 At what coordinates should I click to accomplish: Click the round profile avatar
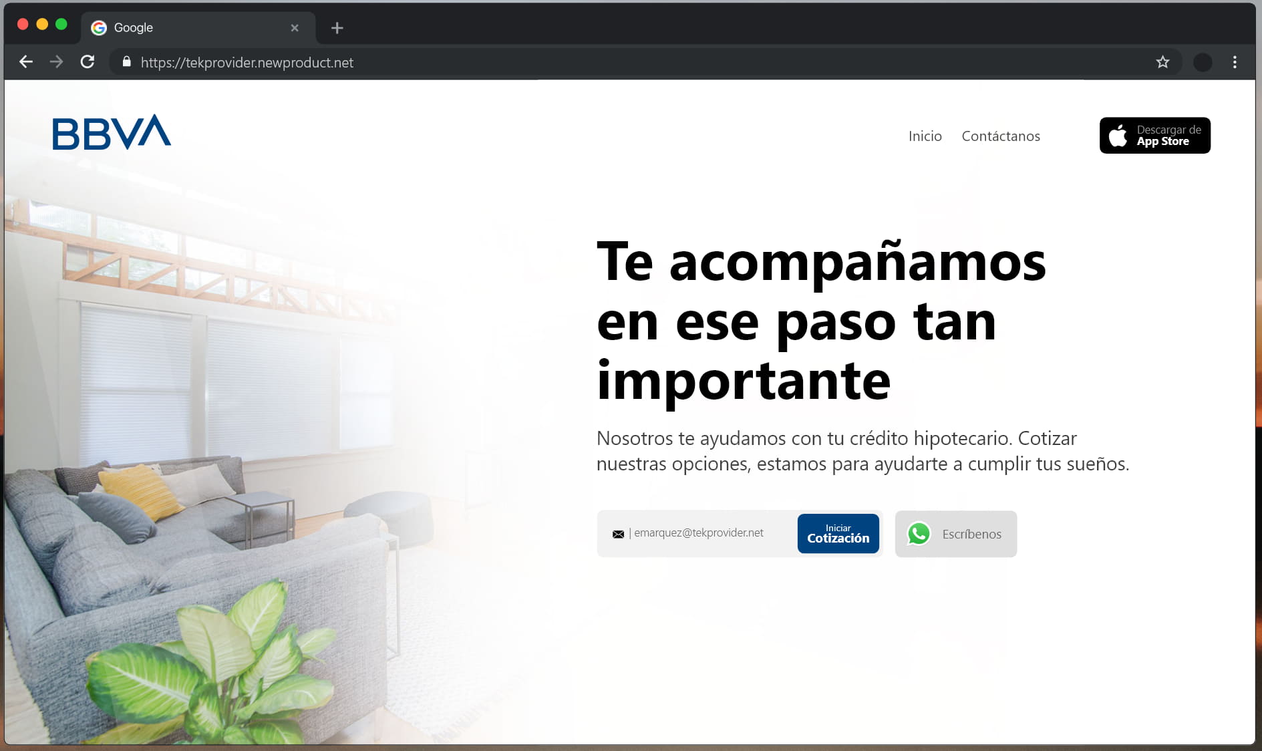[x=1203, y=62]
